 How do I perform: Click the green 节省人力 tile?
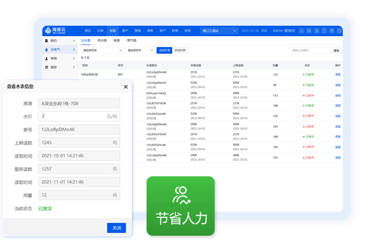(180, 206)
